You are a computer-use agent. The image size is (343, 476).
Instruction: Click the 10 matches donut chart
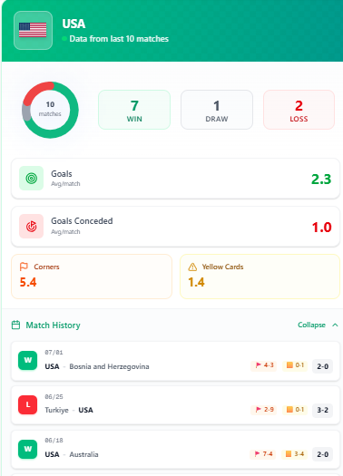point(50,110)
